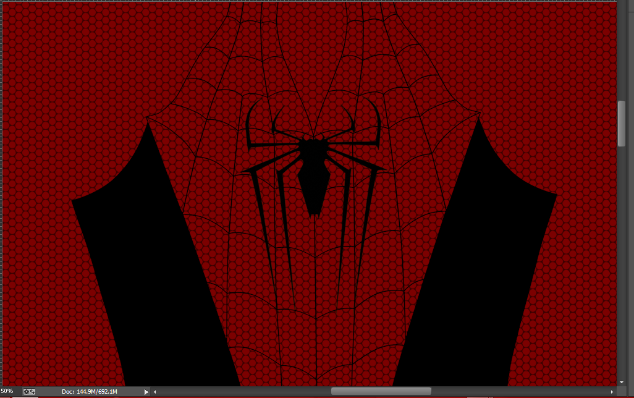The width and height of the screenshot is (634, 398).
Task: Click the vertical scrollbar down arrow
Action: [622, 382]
